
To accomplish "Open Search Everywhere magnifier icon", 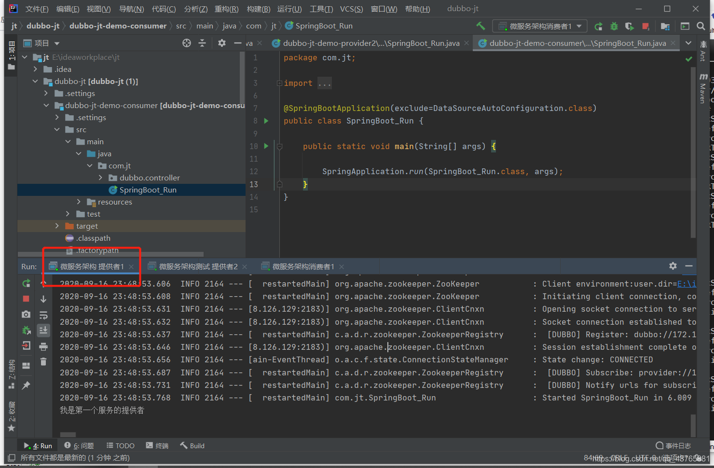I will pyautogui.click(x=701, y=26).
